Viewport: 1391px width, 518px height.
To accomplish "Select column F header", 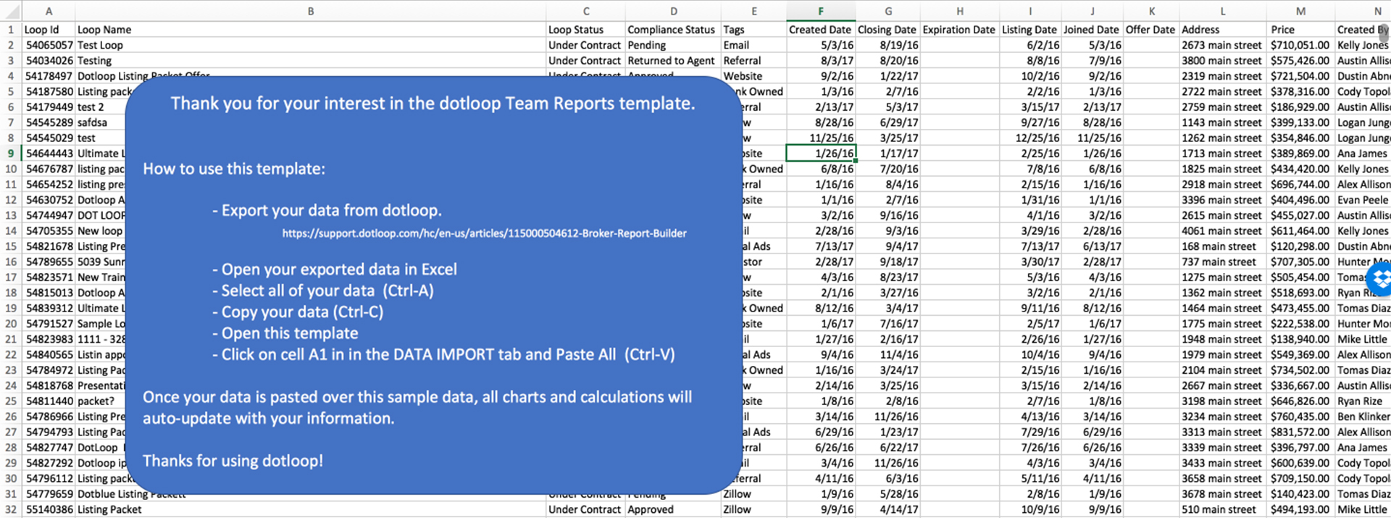I will click(821, 11).
